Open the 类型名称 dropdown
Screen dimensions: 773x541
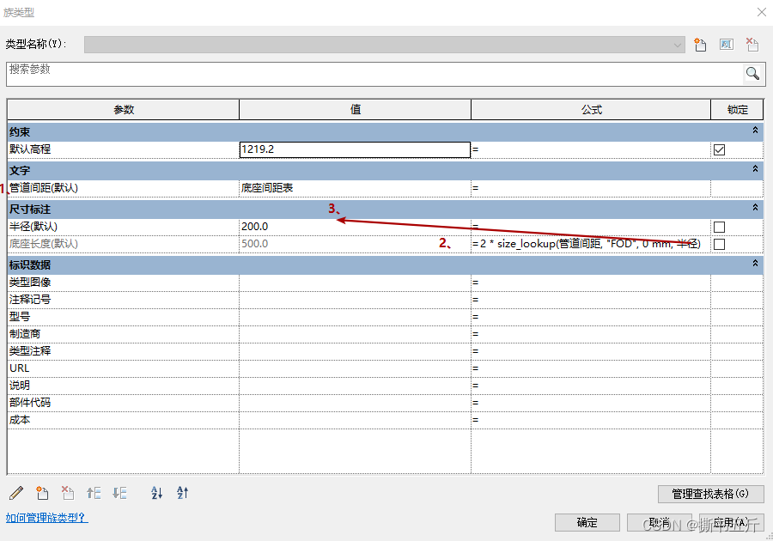tap(679, 44)
